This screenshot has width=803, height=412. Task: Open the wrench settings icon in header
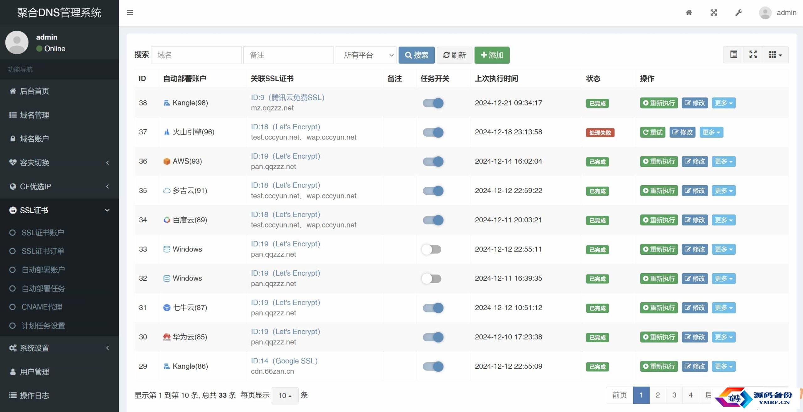coord(739,13)
